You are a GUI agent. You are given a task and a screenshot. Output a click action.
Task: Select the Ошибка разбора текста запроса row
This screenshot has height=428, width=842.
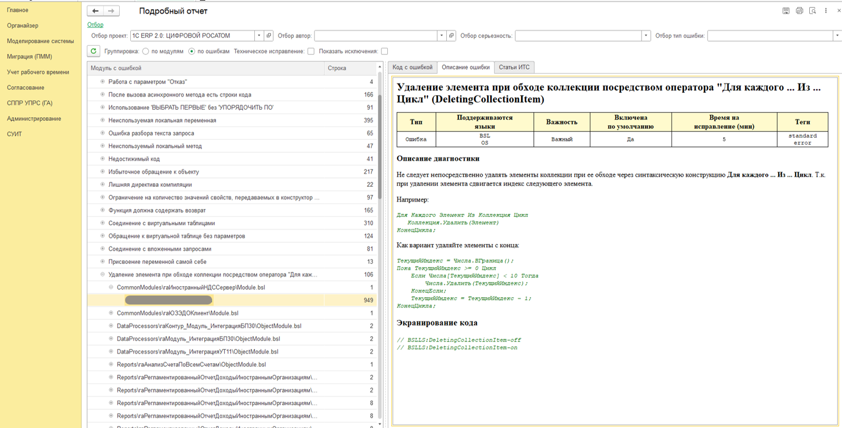tap(232, 134)
